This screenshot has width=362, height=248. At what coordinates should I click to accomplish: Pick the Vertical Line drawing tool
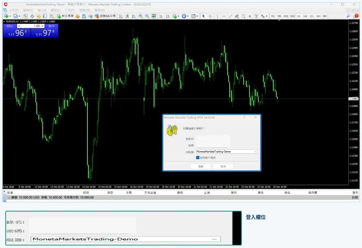217,16
